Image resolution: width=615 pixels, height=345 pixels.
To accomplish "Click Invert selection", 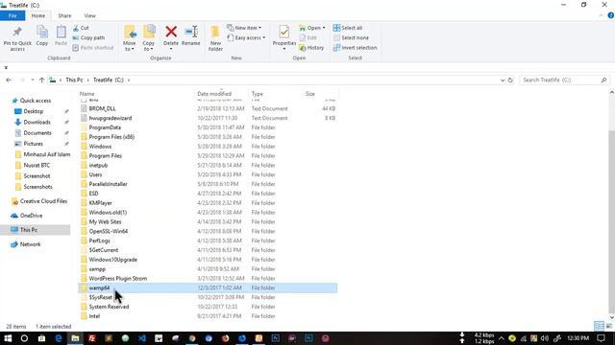I will click(x=355, y=47).
